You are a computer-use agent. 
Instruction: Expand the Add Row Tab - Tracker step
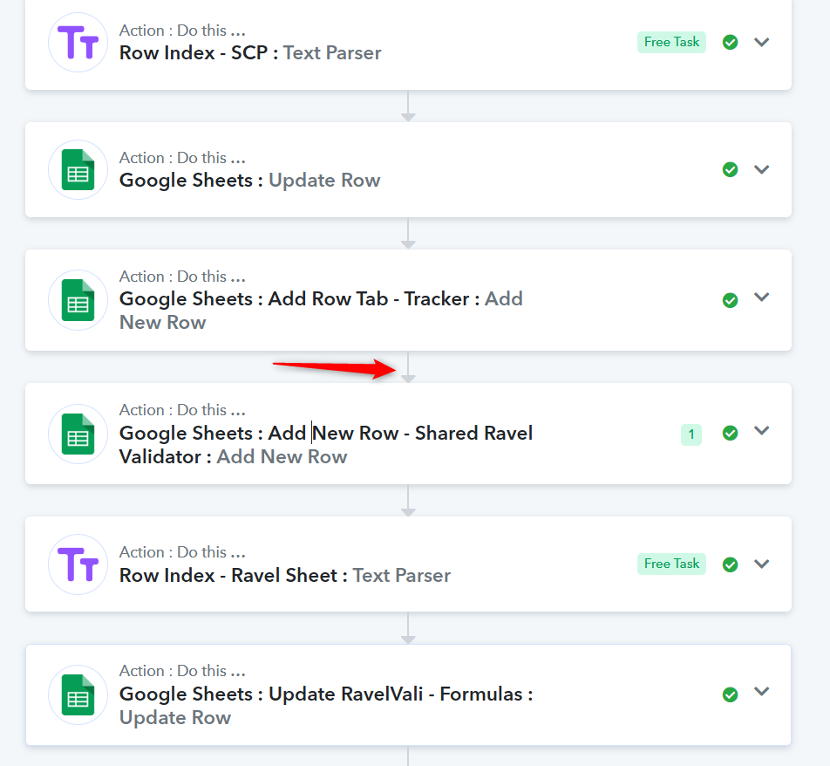(x=761, y=297)
